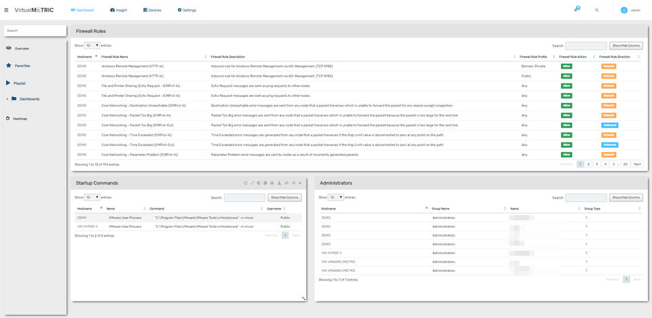Open Overview with the eye icon

[x=8, y=49]
